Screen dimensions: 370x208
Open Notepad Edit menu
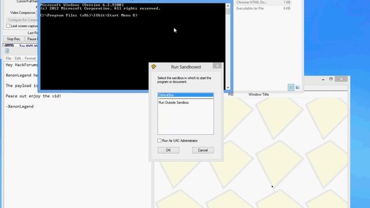[18, 58]
